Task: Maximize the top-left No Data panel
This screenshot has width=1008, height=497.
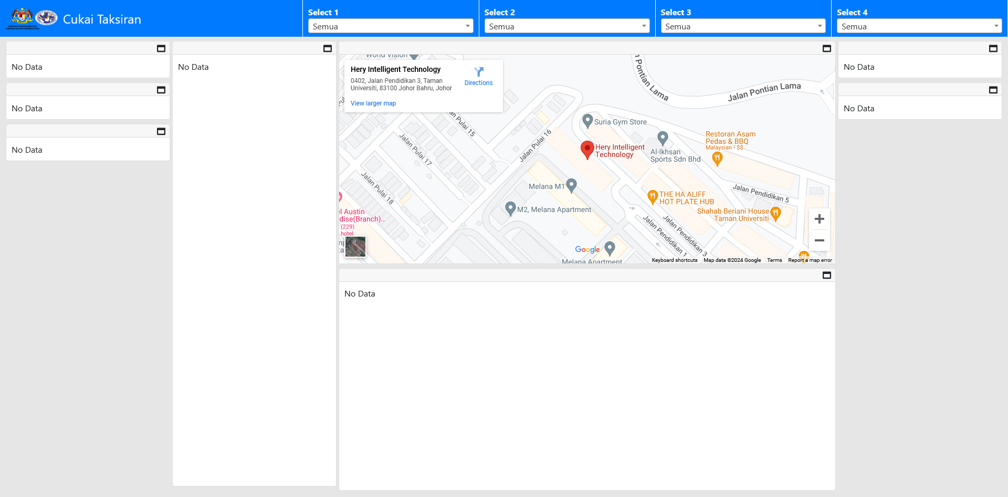Action: (161, 48)
